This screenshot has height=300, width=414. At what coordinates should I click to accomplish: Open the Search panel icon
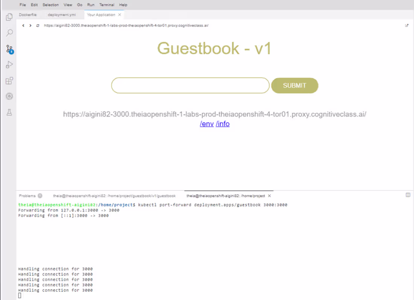9,32
